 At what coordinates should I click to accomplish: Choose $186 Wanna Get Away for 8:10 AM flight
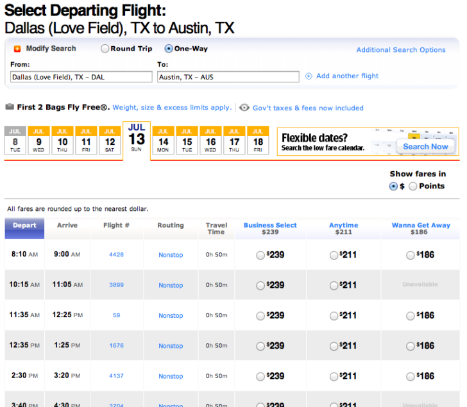[x=411, y=255]
